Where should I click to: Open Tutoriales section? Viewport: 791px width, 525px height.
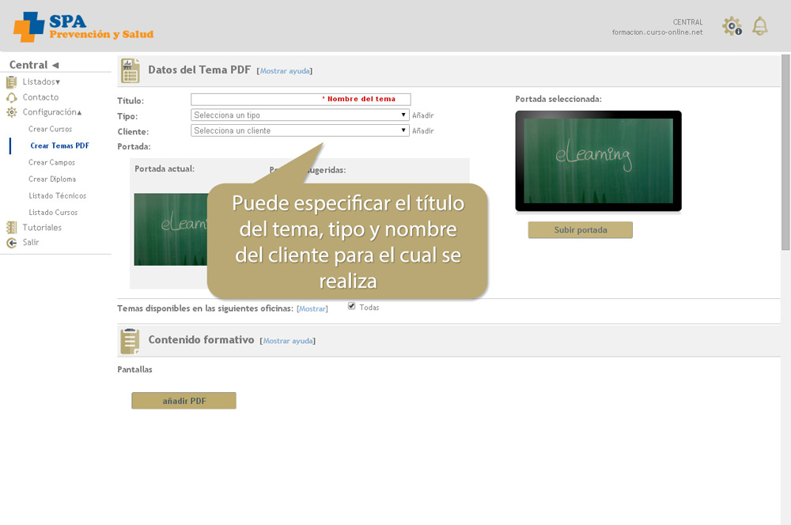coord(42,228)
